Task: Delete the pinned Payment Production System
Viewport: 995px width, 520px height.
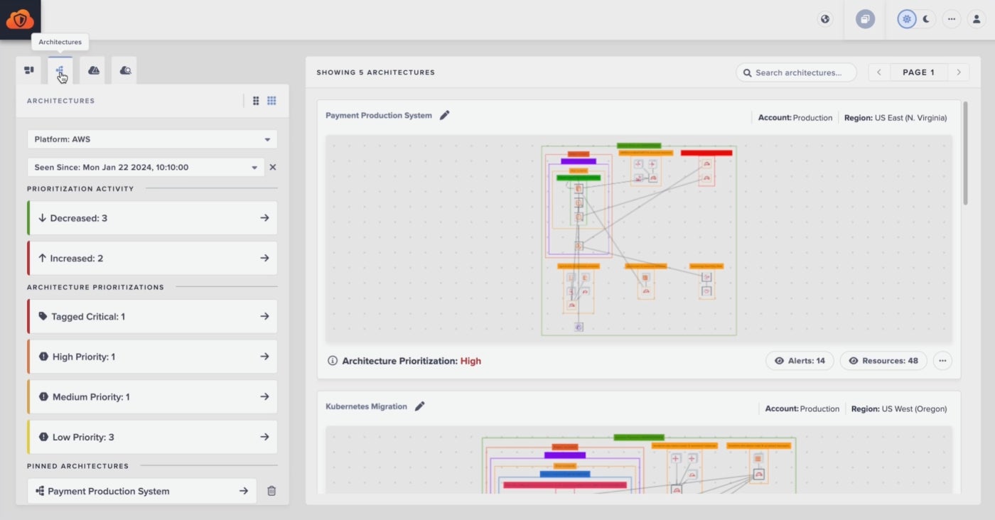Action: tap(271, 491)
